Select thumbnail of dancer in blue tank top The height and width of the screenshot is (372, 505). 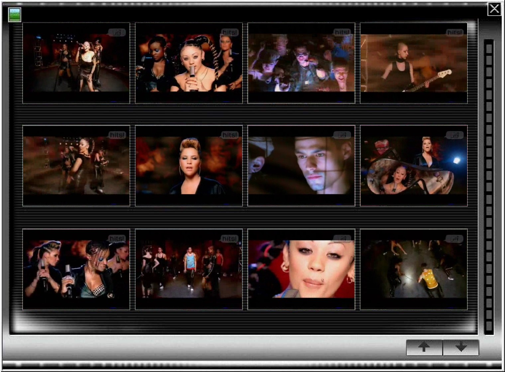click(189, 269)
